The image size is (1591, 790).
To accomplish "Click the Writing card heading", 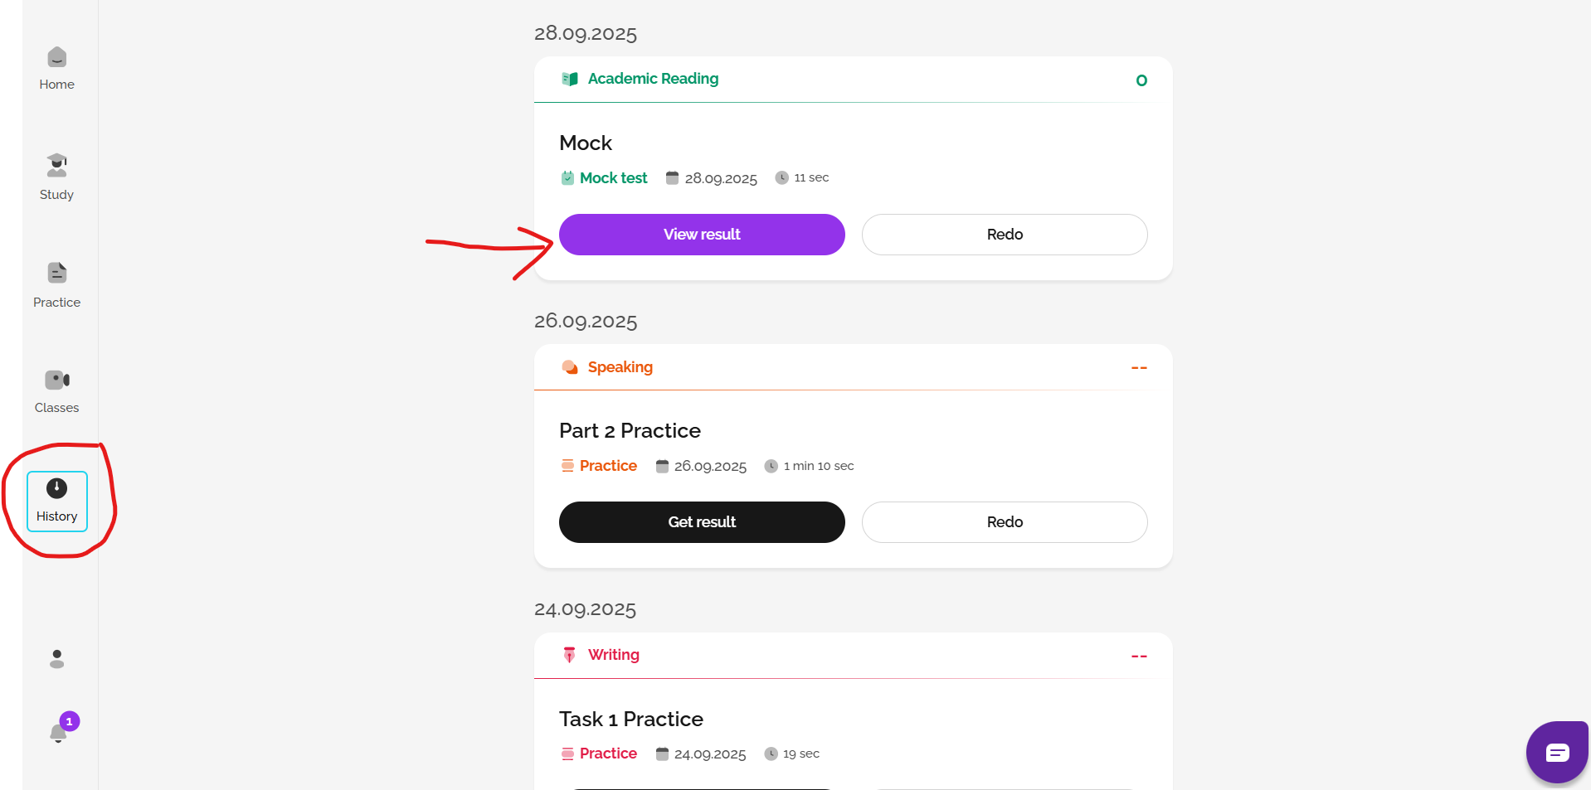I will click(613, 655).
